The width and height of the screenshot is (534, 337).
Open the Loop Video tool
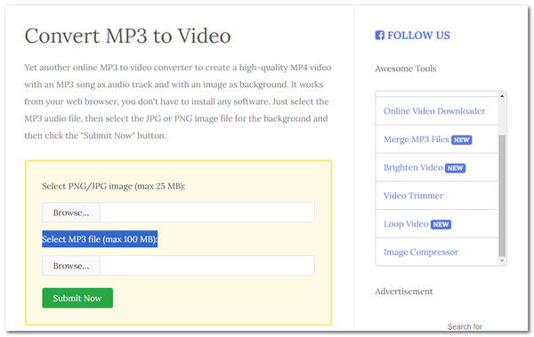[x=406, y=224]
